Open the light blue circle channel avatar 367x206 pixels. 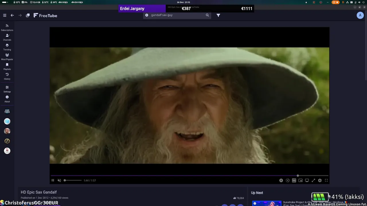tap(7, 121)
